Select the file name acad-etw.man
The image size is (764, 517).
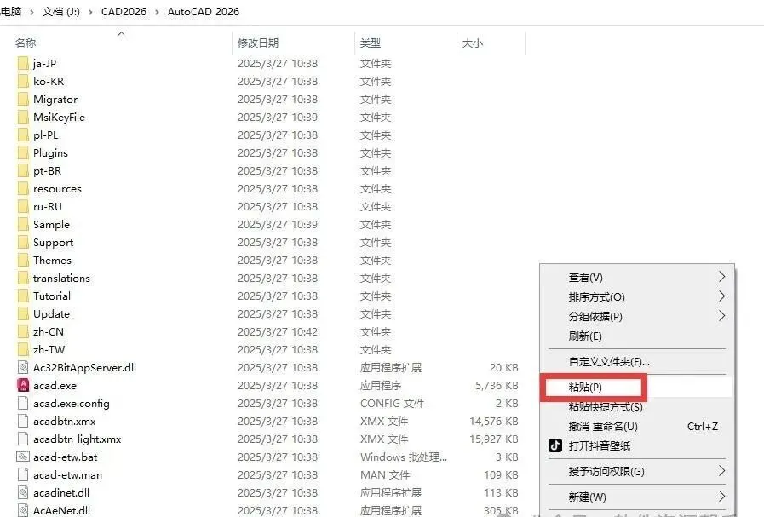68,474
